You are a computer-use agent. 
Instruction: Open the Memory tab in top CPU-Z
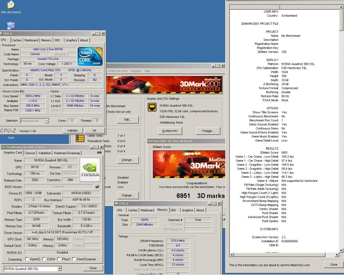[x=46, y=40]
